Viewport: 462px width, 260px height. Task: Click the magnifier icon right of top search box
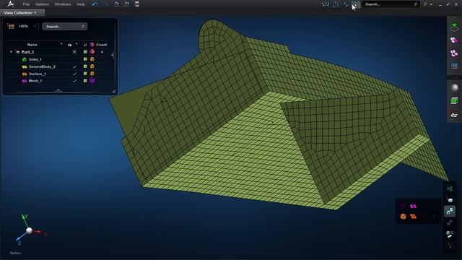[425, 4]
